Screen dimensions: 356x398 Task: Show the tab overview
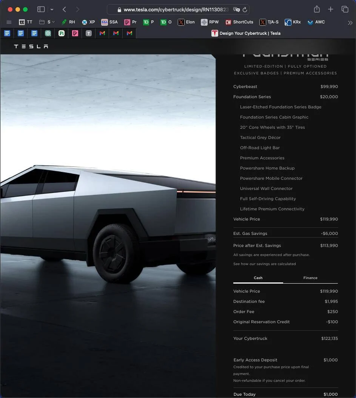pos(345,9)
